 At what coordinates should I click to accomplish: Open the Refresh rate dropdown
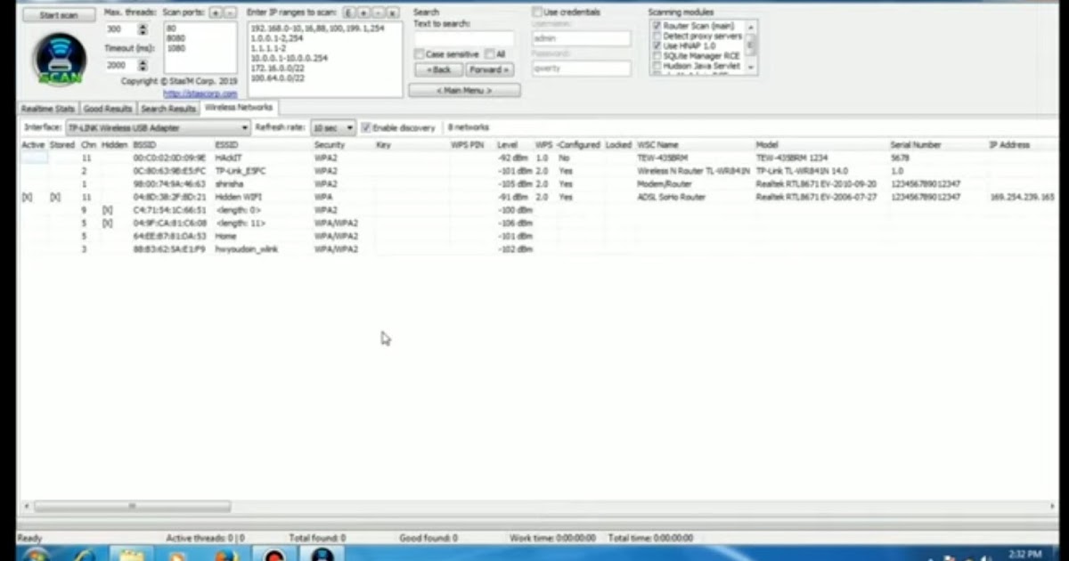pos(333,128)
